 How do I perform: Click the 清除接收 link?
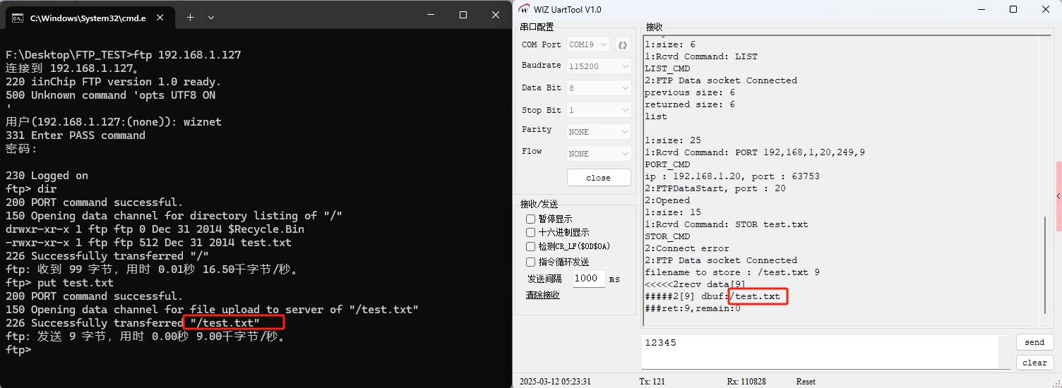tap(542, 295)
